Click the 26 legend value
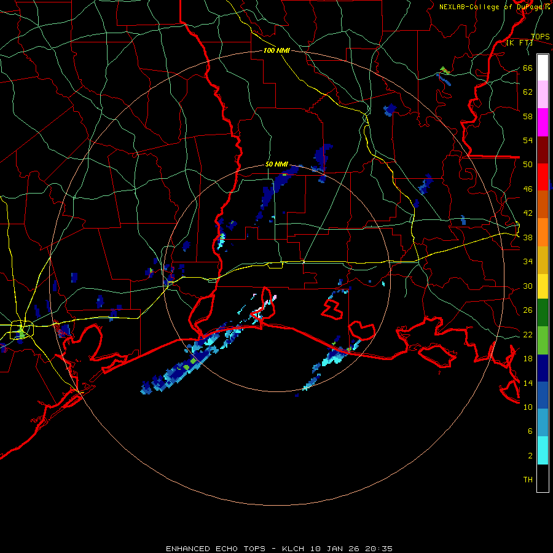Screen dimensions: 553x553 coord(528,310)
